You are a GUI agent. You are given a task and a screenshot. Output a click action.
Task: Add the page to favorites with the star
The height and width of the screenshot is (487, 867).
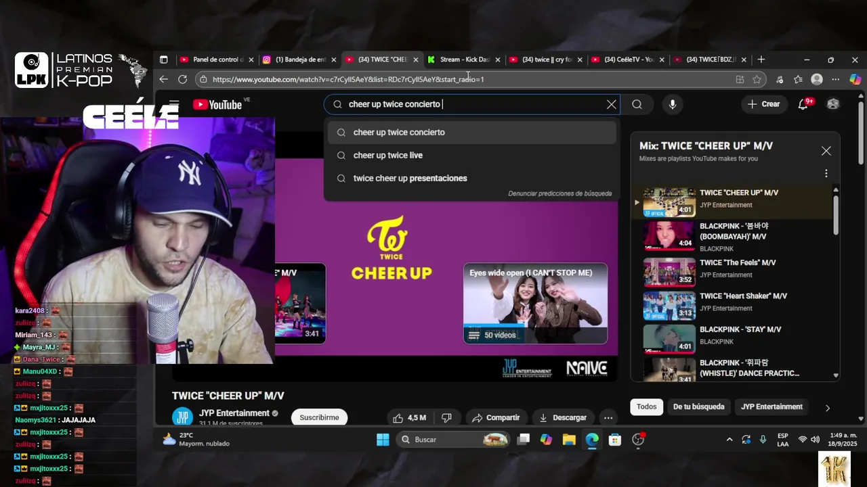pyautogui.click(x=757, y=79)
